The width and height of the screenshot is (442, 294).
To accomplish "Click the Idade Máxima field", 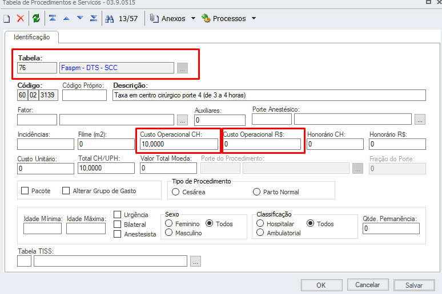I will [x=86, y=228].
